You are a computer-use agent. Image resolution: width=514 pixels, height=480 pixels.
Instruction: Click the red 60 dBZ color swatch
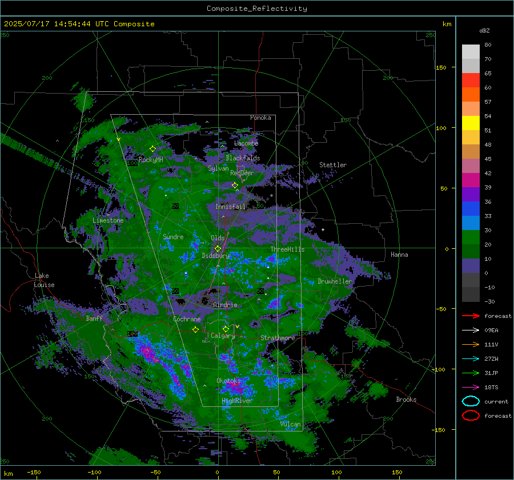[x=471, y=80]
